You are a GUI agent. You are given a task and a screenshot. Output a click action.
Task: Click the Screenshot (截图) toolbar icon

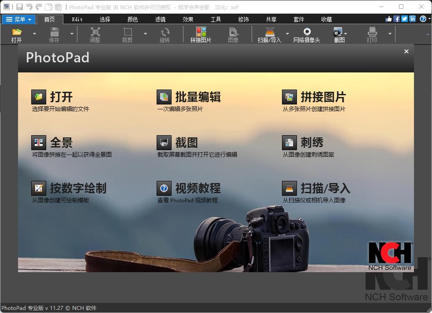[337, 32]
